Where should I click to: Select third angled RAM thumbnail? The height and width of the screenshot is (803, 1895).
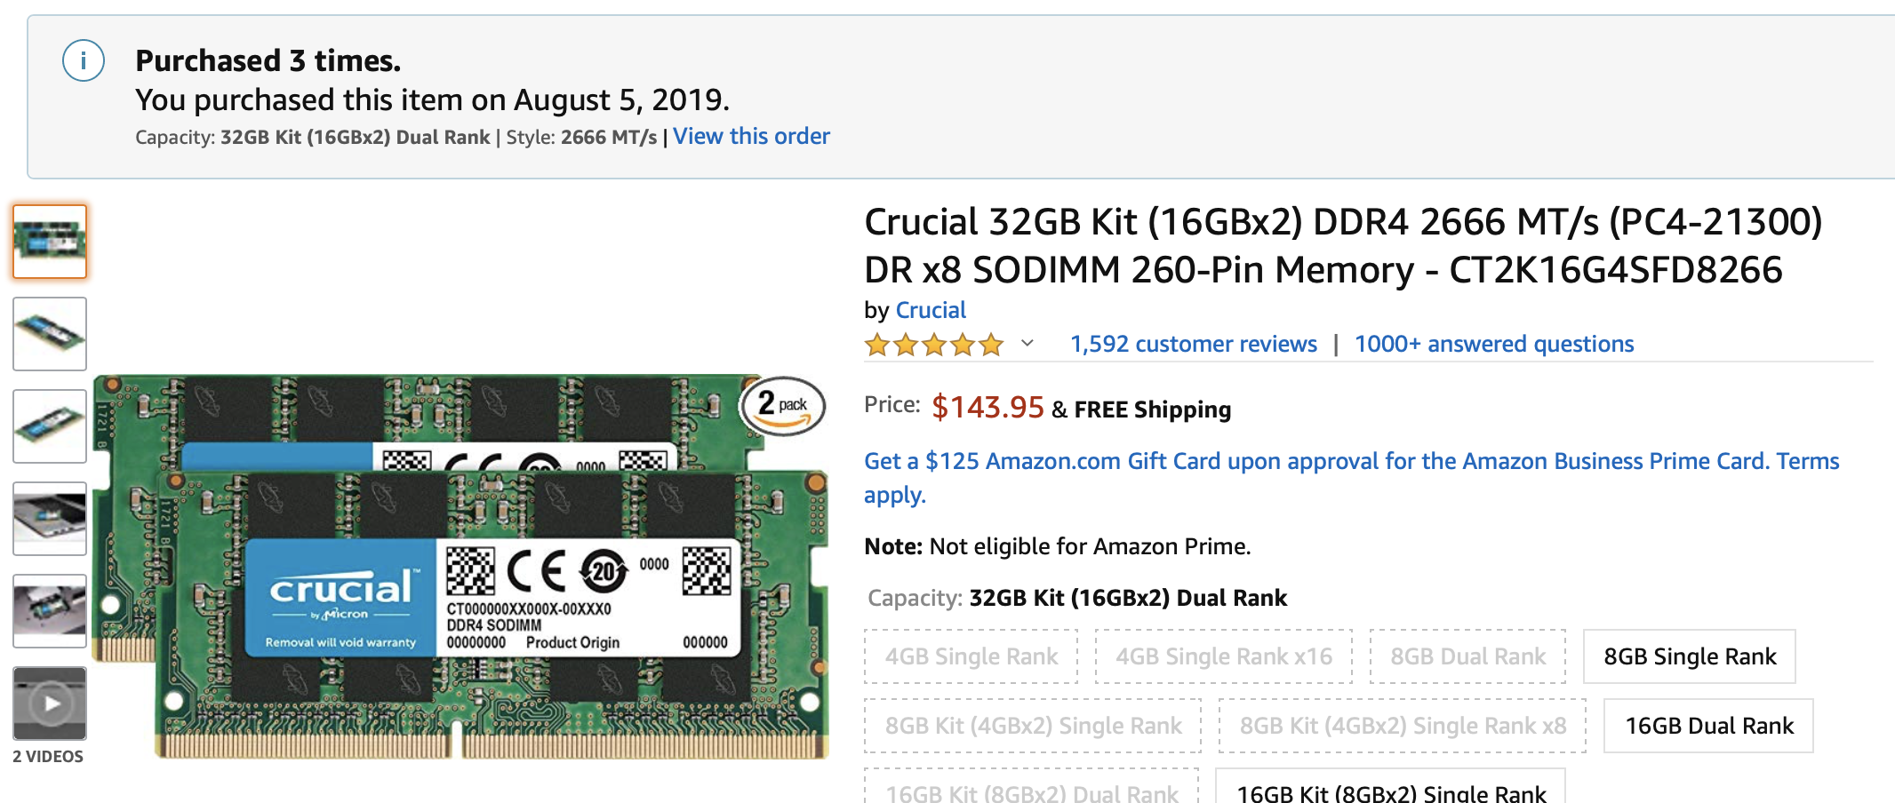(x=50, y=426)
